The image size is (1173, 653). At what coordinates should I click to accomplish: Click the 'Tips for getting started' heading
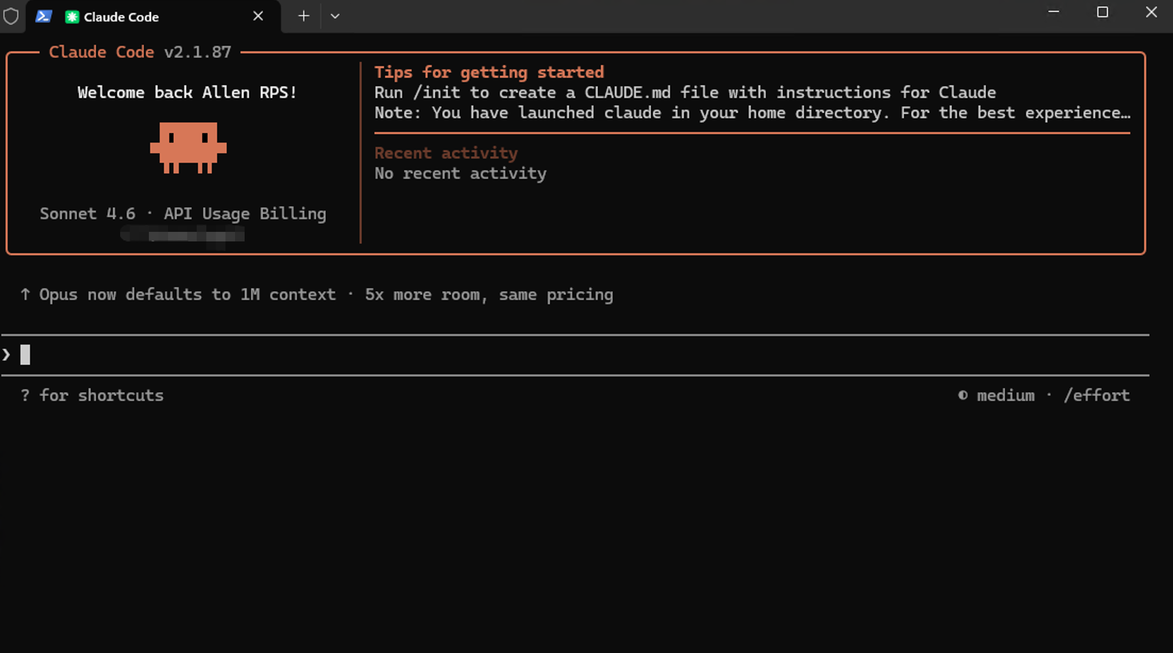tap(489, 72)
